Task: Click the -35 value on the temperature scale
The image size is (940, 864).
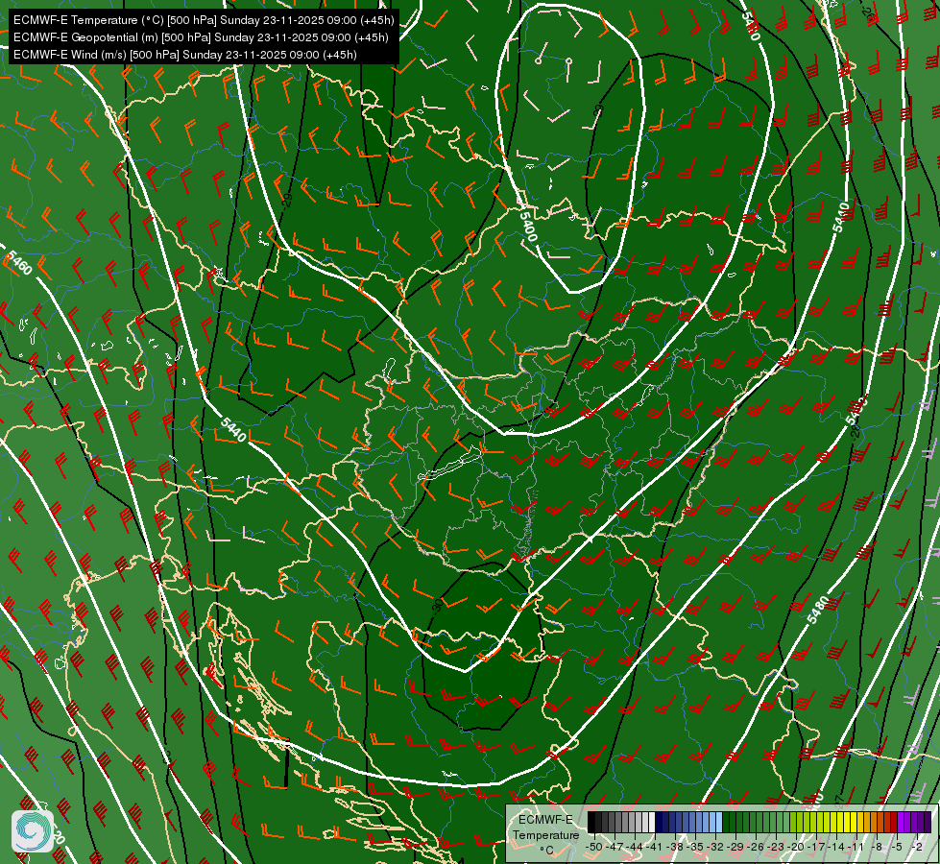Action: click(695, 847)
